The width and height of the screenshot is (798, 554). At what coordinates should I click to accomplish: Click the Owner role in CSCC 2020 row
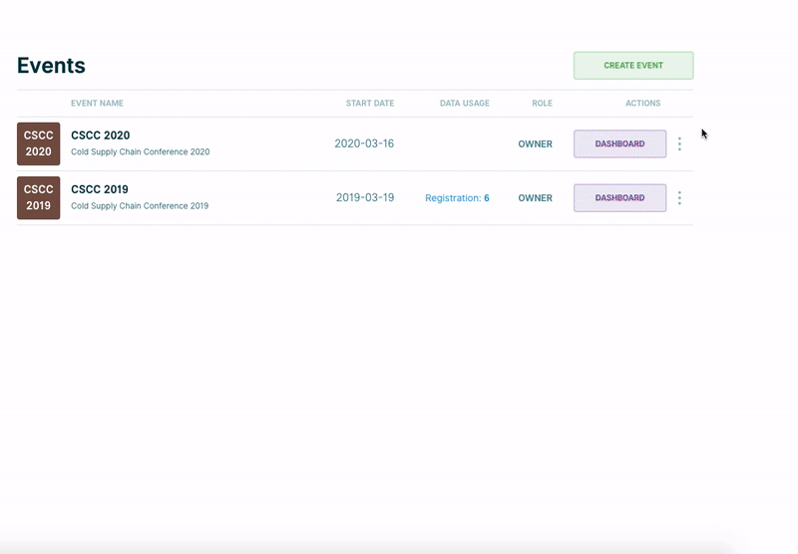535,144
